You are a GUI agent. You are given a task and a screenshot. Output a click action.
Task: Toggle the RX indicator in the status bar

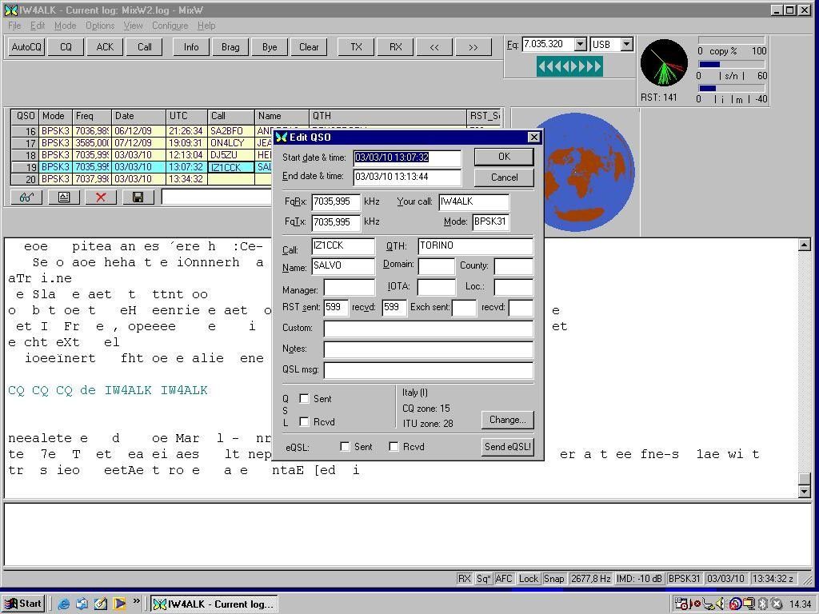click(464, 579)
